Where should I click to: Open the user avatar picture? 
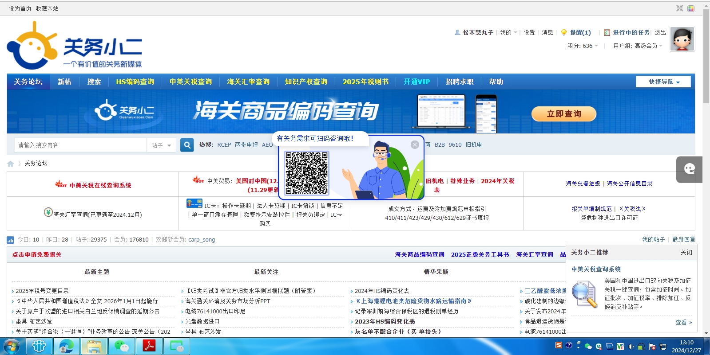(682, 39)
